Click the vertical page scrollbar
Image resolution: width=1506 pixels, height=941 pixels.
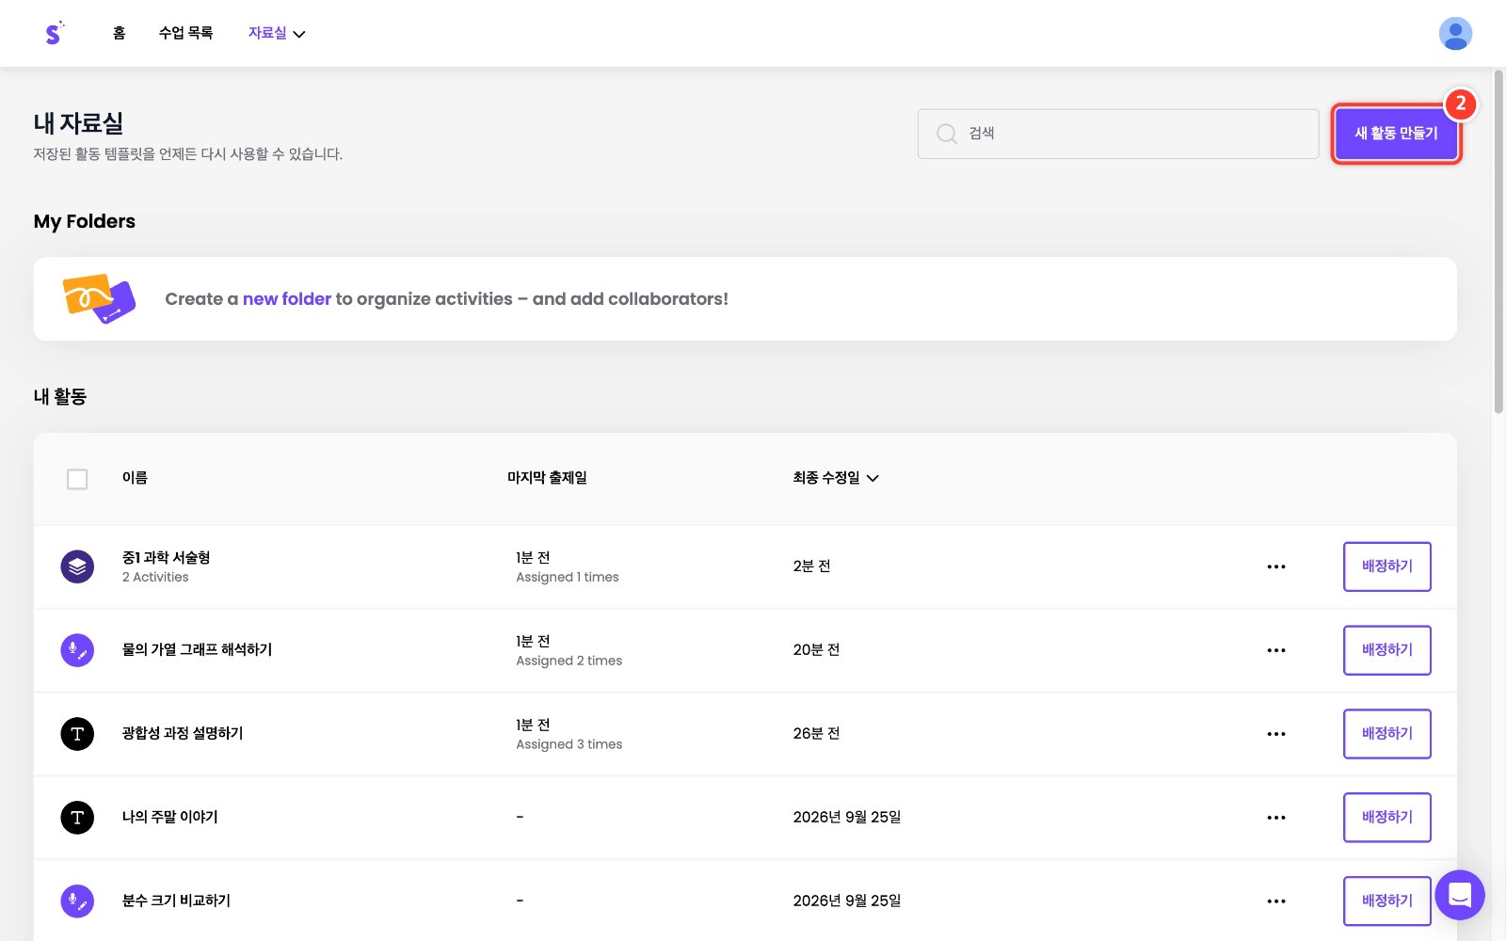[1498, 241]
